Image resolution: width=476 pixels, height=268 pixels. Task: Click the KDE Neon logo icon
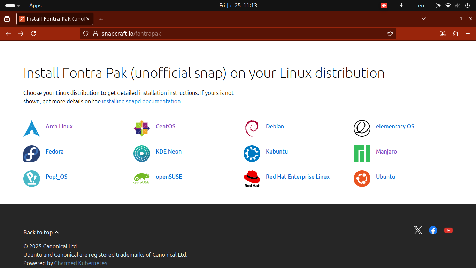142,154
